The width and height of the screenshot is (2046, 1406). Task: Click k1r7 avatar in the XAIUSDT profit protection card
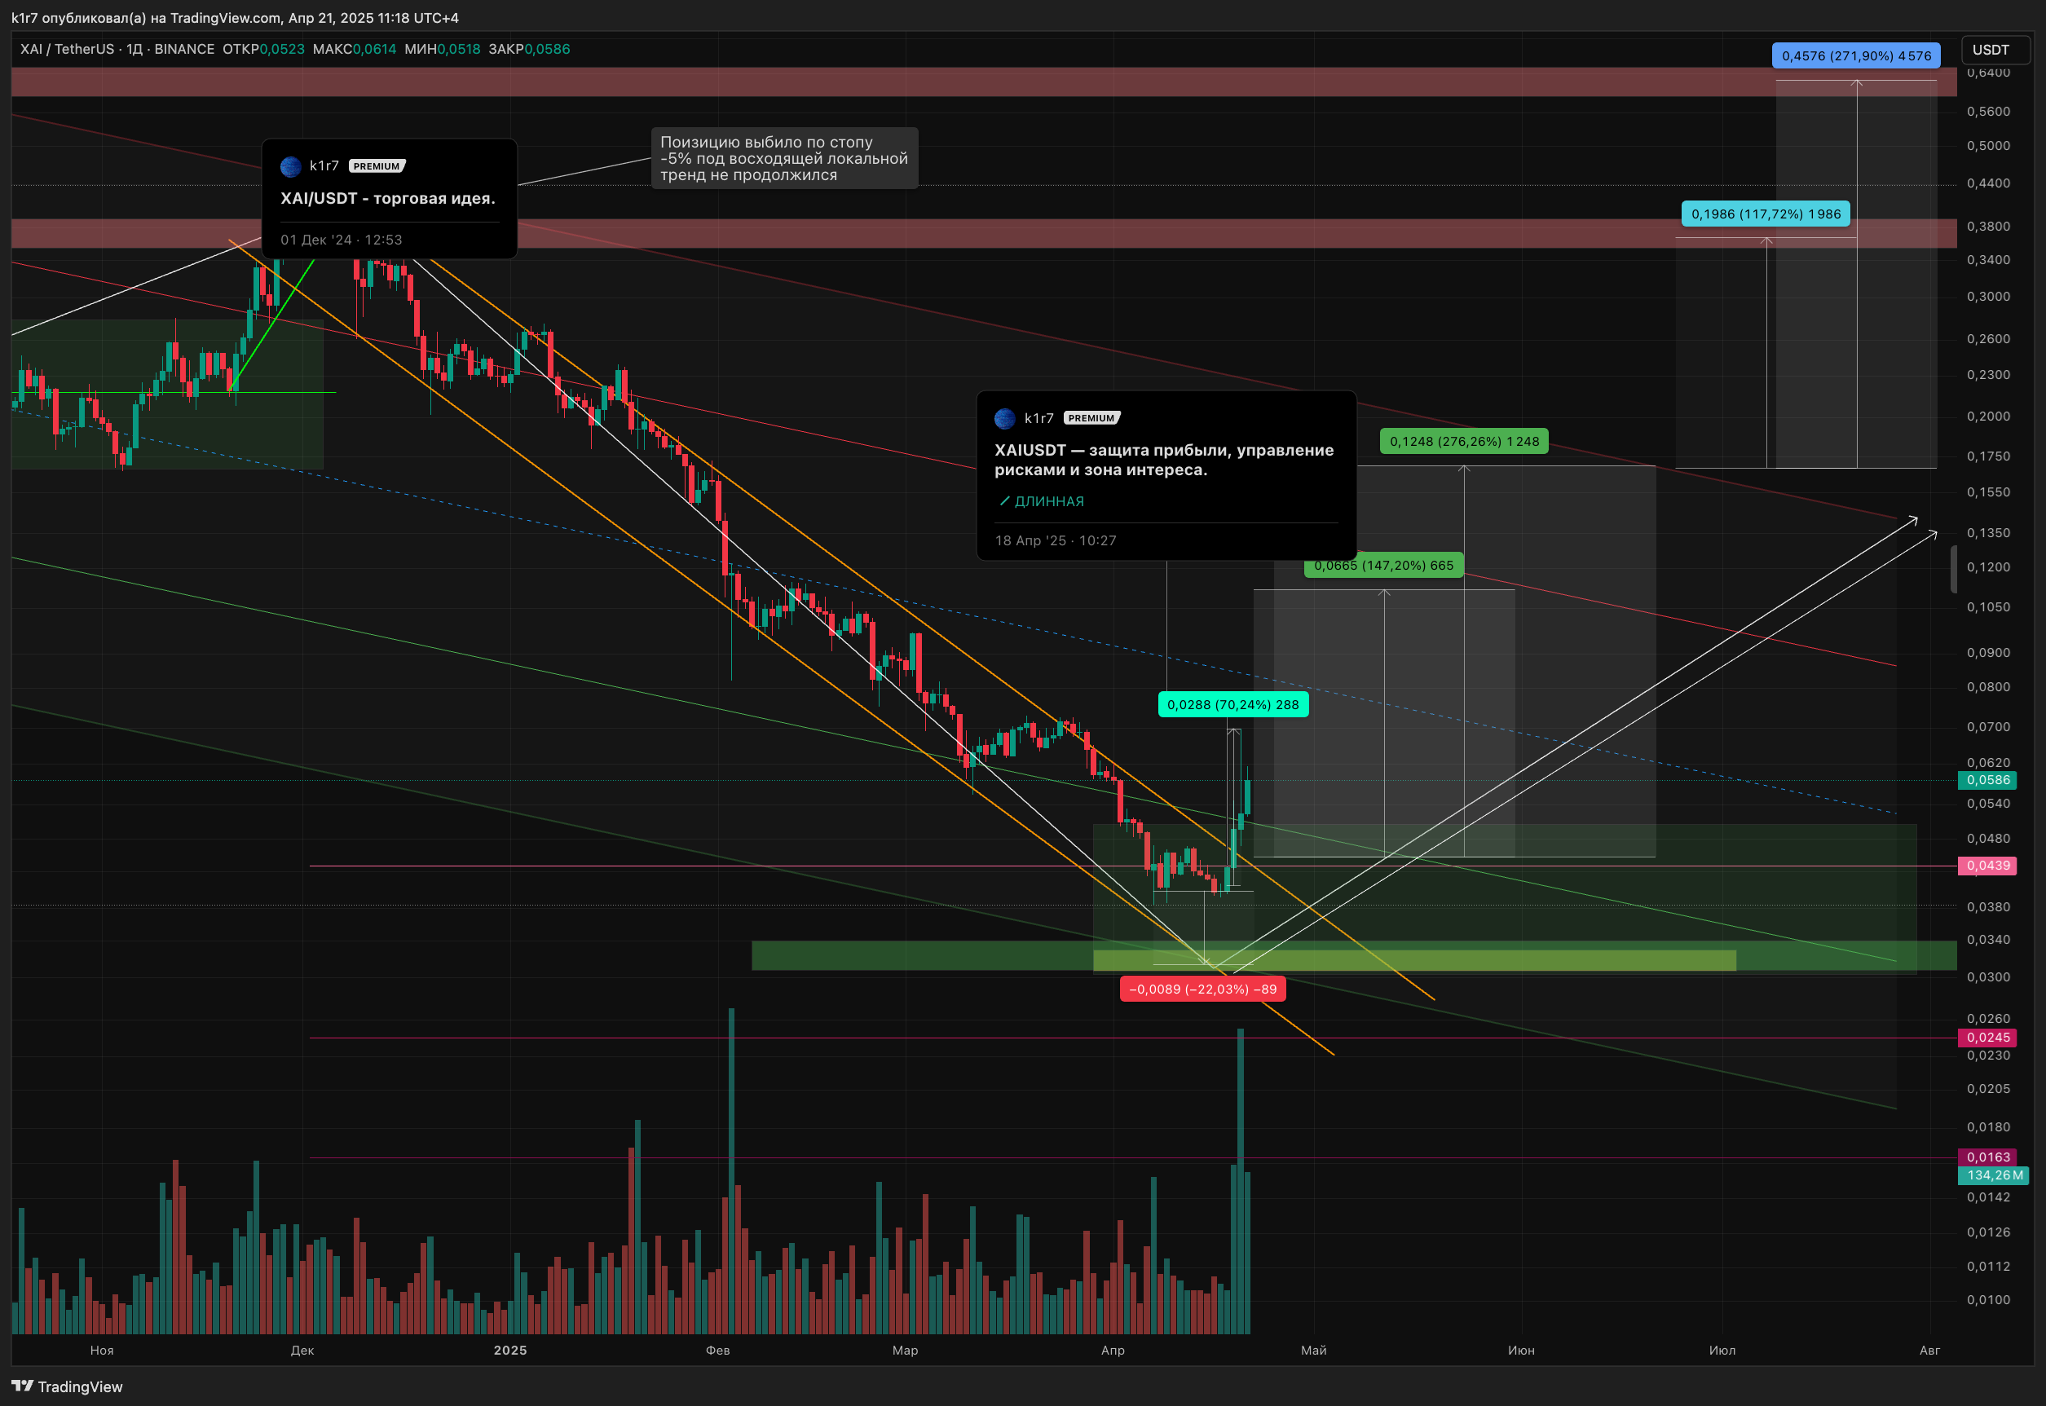1005,418
